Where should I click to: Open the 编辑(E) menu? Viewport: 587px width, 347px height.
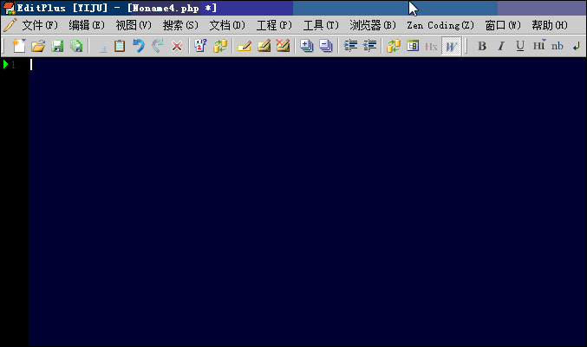pyautogui.click(x=87, y=25)
